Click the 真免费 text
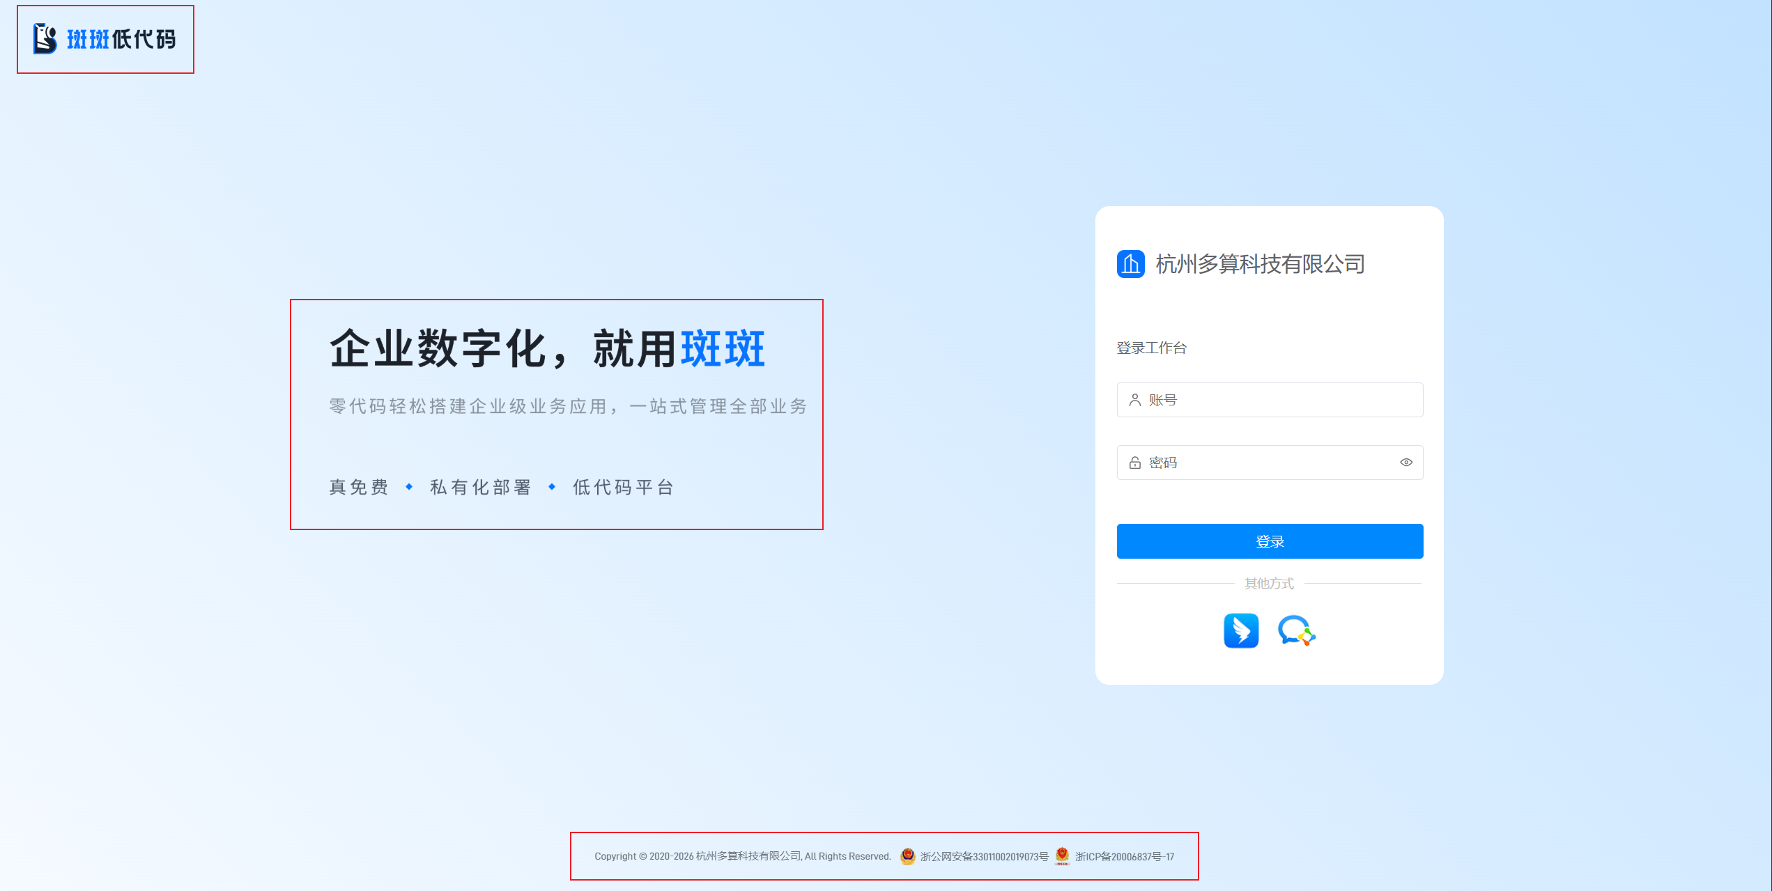The height and width of the screenshot is (891, 1772). pos(359,487)
